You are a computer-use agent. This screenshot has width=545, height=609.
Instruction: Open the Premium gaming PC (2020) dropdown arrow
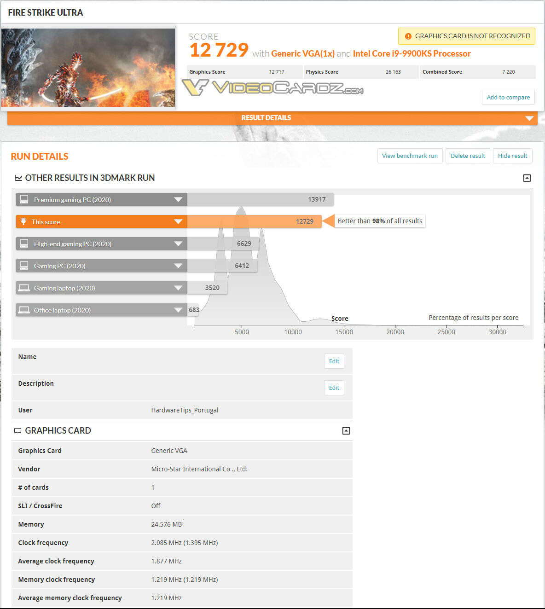(179, 199)
